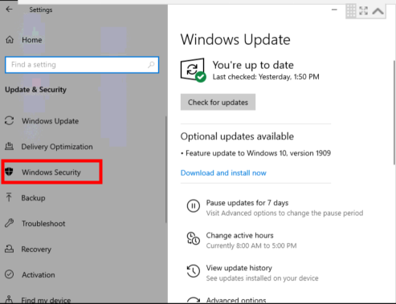Click the Troubleshoot wrench icon
Screen dimensions: 396x304
pos(10,223)
